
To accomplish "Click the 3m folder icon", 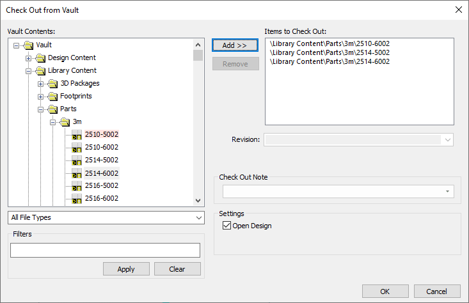I will [x=65, y=122].
